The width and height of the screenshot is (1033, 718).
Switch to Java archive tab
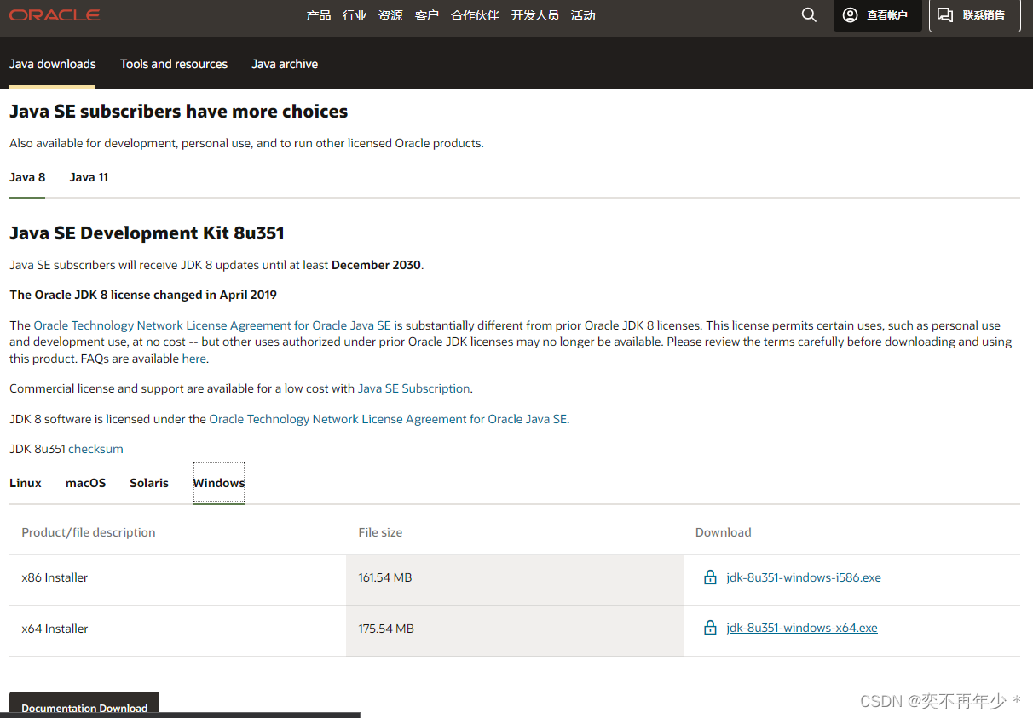click(285, 64)
